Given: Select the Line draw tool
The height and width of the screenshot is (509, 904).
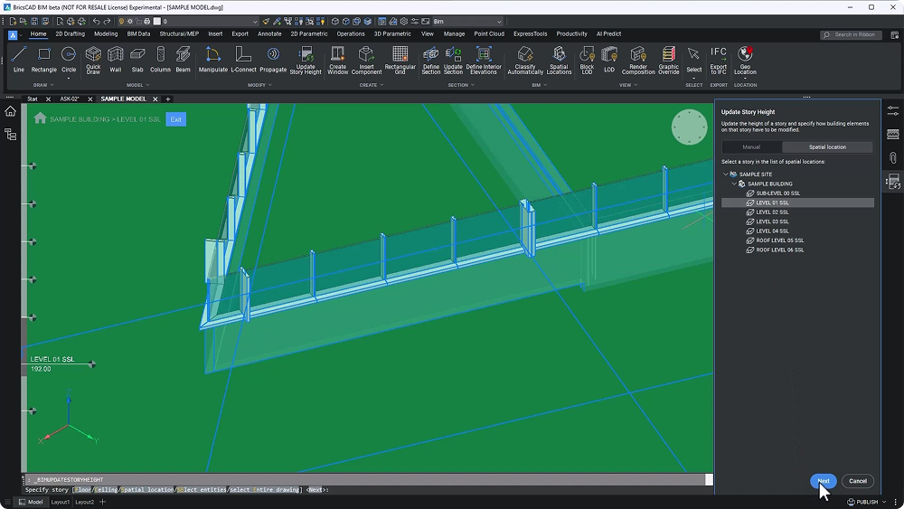Looking at the screenshot, I should [x=18, y=60].
